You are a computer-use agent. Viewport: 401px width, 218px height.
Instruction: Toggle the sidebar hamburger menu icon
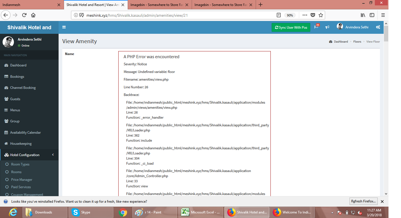pyautogui.click(x=64, y=27)
